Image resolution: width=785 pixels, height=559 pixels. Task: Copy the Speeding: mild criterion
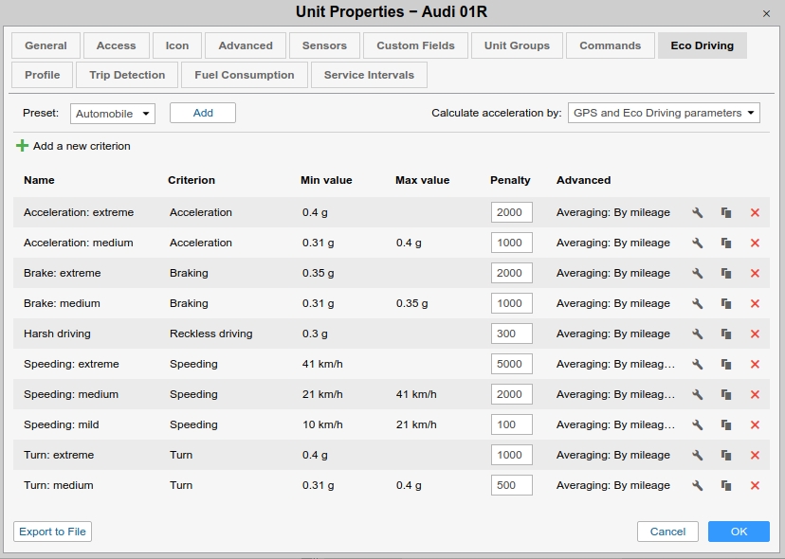(726, 424)
